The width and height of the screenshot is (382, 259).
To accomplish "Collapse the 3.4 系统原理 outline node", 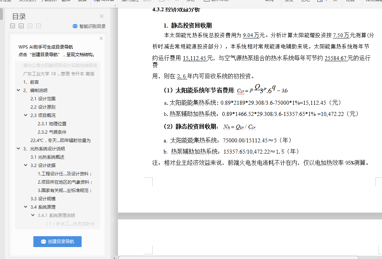I will [26, 207].
